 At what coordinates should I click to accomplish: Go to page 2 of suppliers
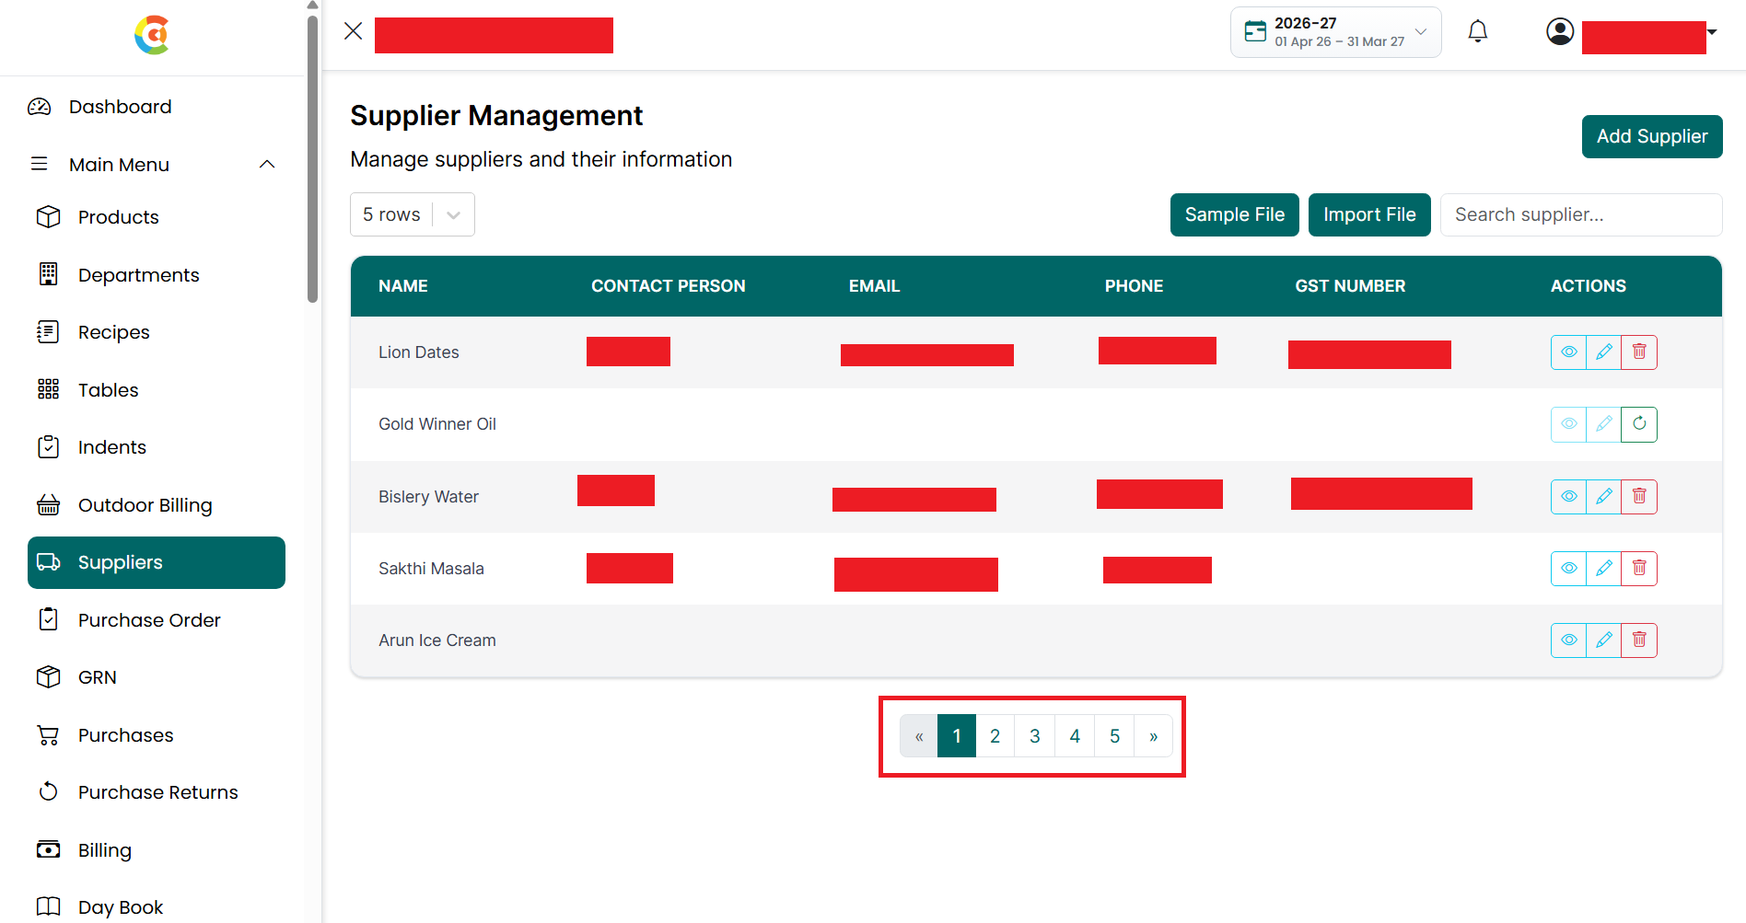(995, 736)
